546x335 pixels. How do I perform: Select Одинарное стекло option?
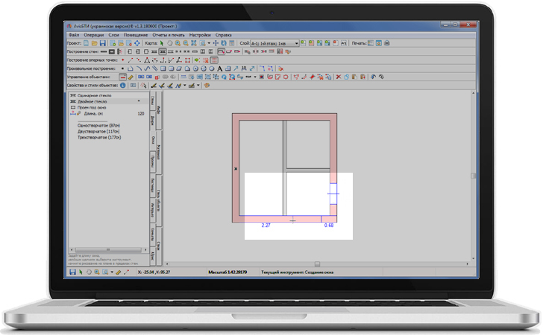[97, 96]
